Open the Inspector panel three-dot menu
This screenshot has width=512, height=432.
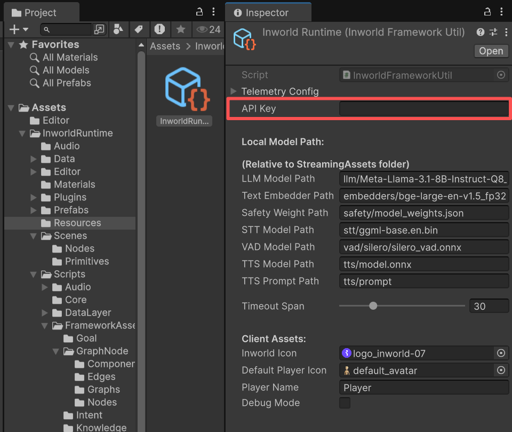501,12
